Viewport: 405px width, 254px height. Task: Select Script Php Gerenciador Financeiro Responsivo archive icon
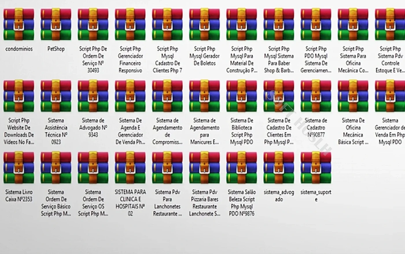click(x=130, y=24)
